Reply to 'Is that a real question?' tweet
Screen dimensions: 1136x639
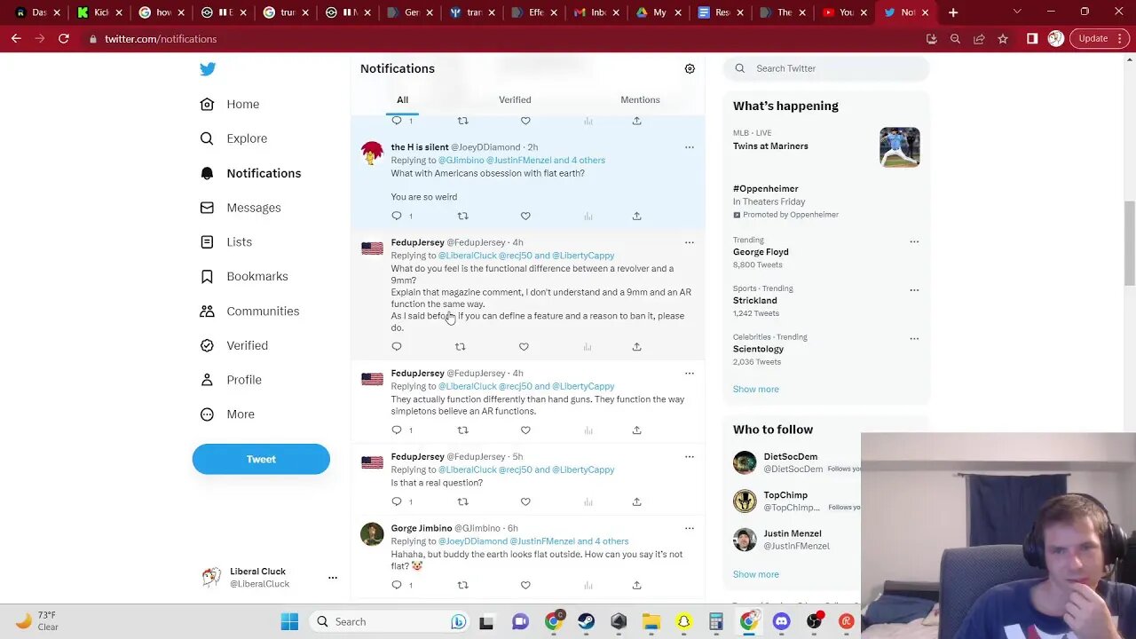click(397, 502)
